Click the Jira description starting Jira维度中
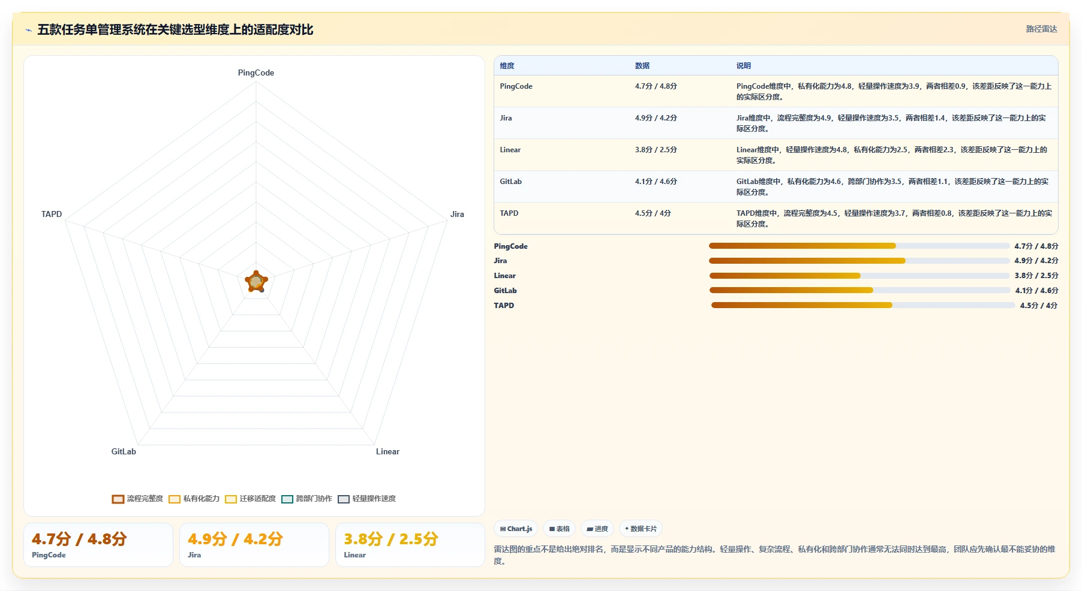Image resolution: width=1082 pixels, height=591 pixels. tap(891, 123)
